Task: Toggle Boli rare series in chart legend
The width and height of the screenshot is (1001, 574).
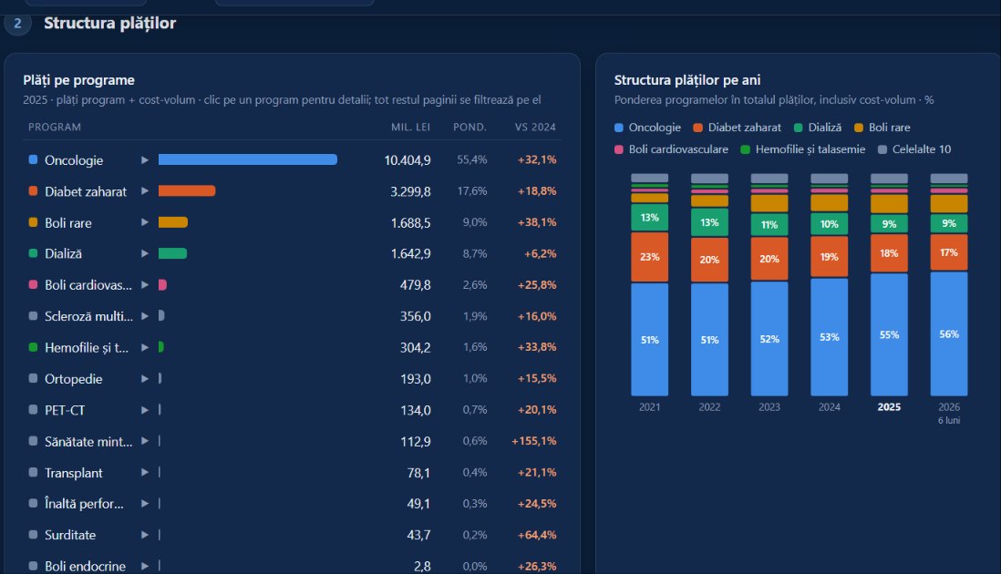Action: [882, 128]
